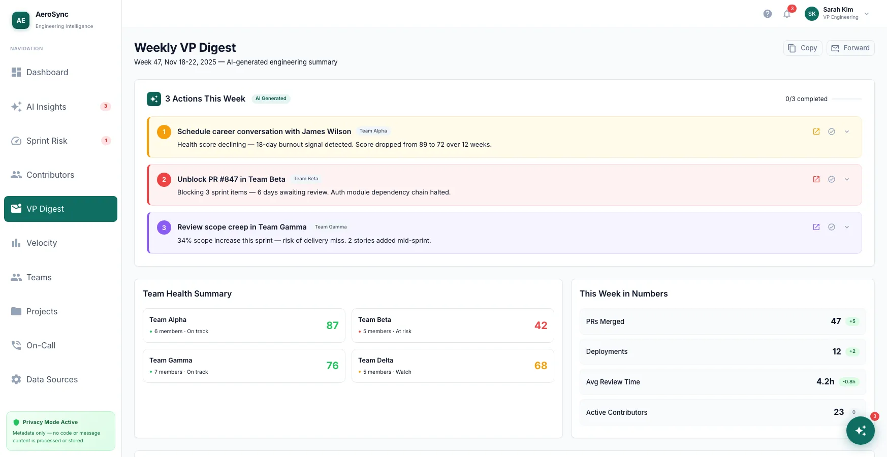The width and height of the screenshot is (887, 457).
Task: Open AI Insights navigation item
Action: click(60, 107)
